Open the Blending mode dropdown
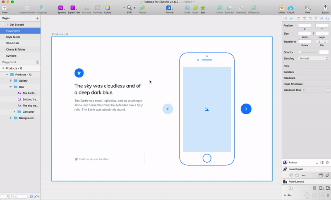The width and height of the screenshot is (331, 200). [314, 58]
